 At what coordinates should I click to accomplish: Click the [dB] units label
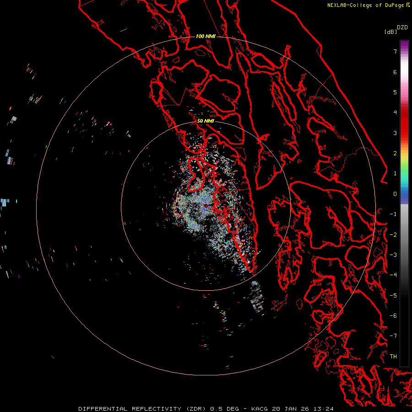[x=390, y=32]
